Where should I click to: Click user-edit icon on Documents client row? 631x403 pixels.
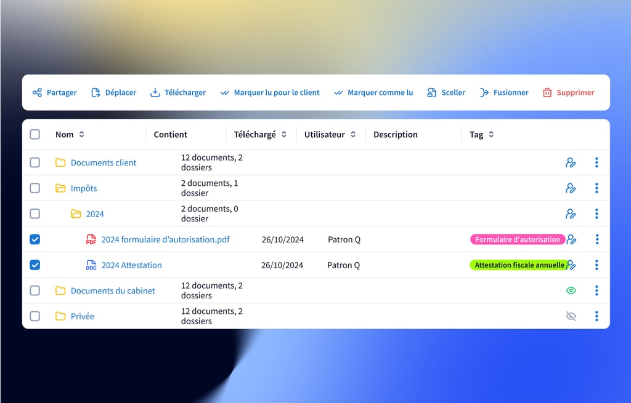click(571, 162)
